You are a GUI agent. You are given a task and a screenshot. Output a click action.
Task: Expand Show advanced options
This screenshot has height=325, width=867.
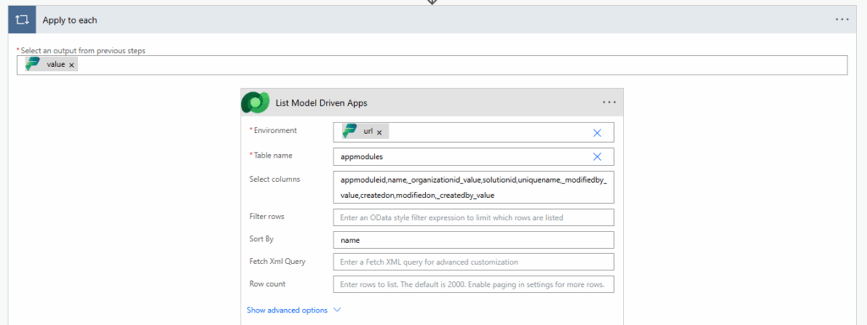[287, 310]
